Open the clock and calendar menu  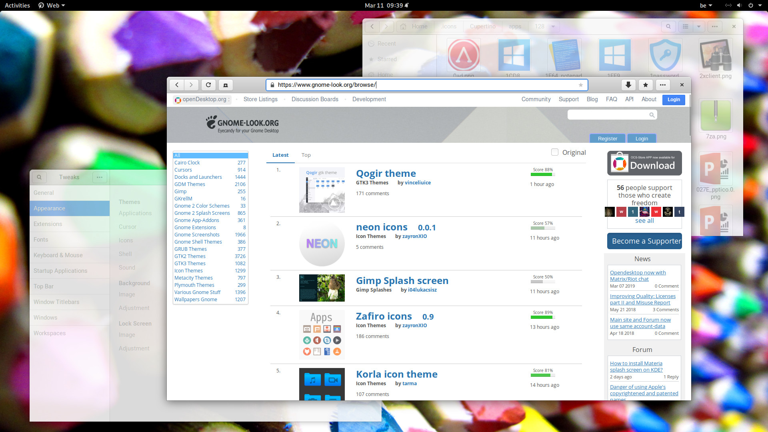(386, 5)
